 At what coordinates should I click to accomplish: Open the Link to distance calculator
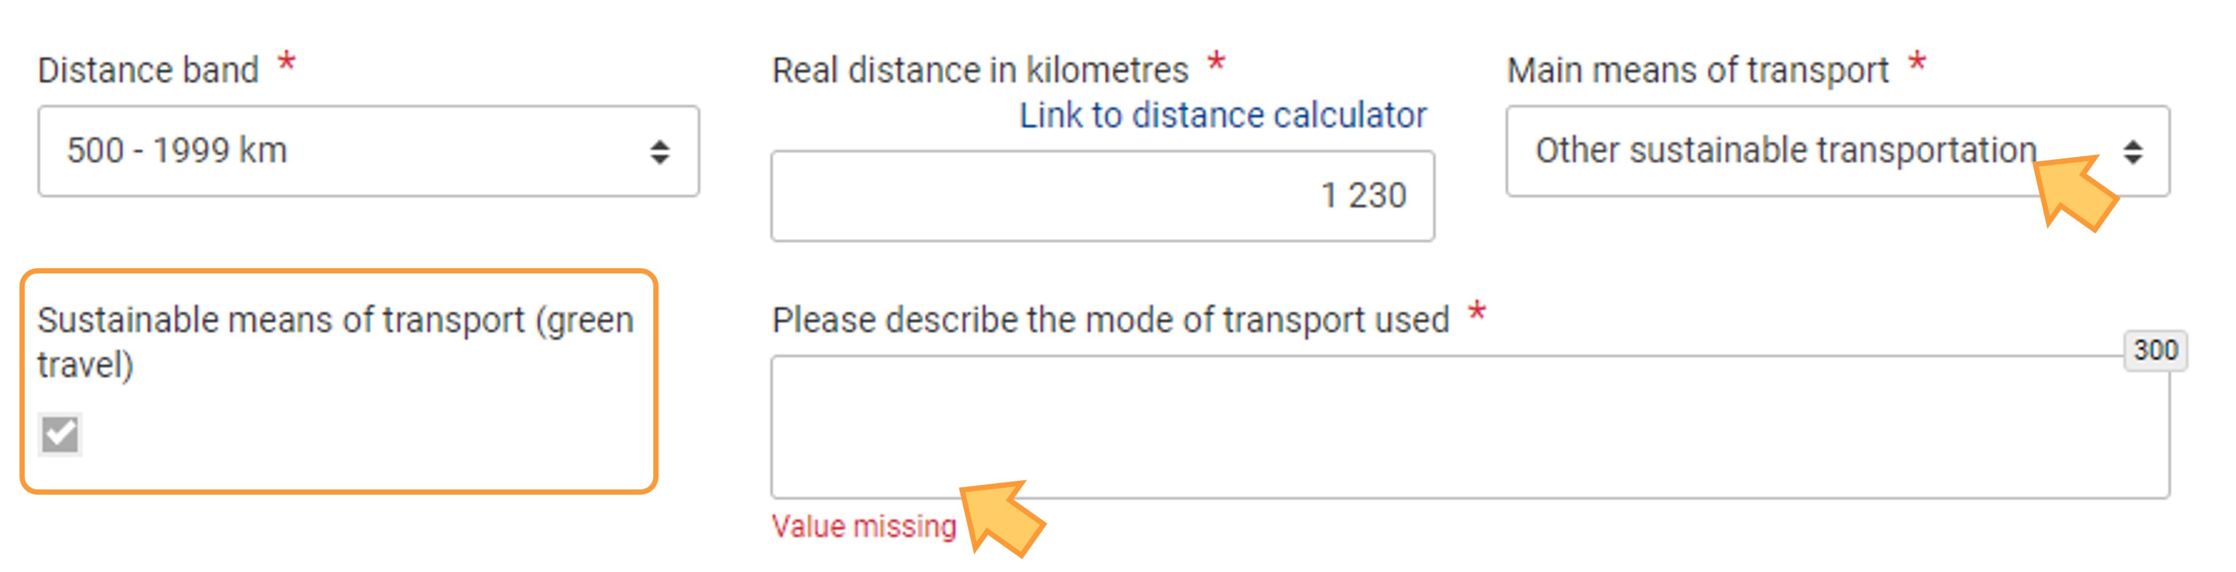1222,115
